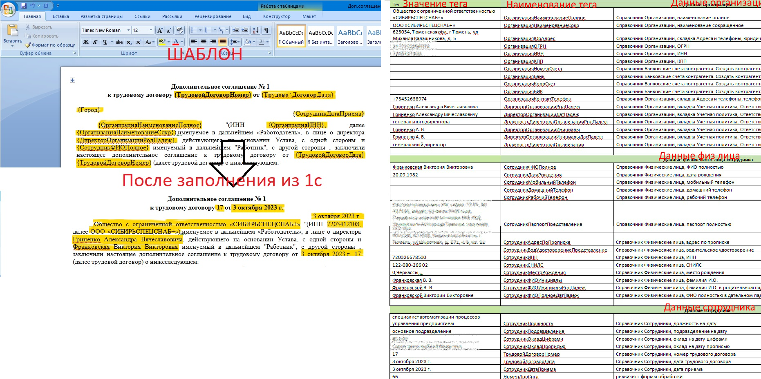The height and width of the screenshot is (379, 761).
Task: Select the Без интервала style
Action: tap(321, 36)
